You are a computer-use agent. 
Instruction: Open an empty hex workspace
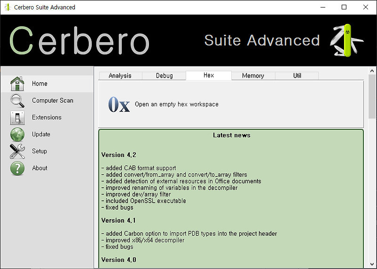[x=176, y=104]
